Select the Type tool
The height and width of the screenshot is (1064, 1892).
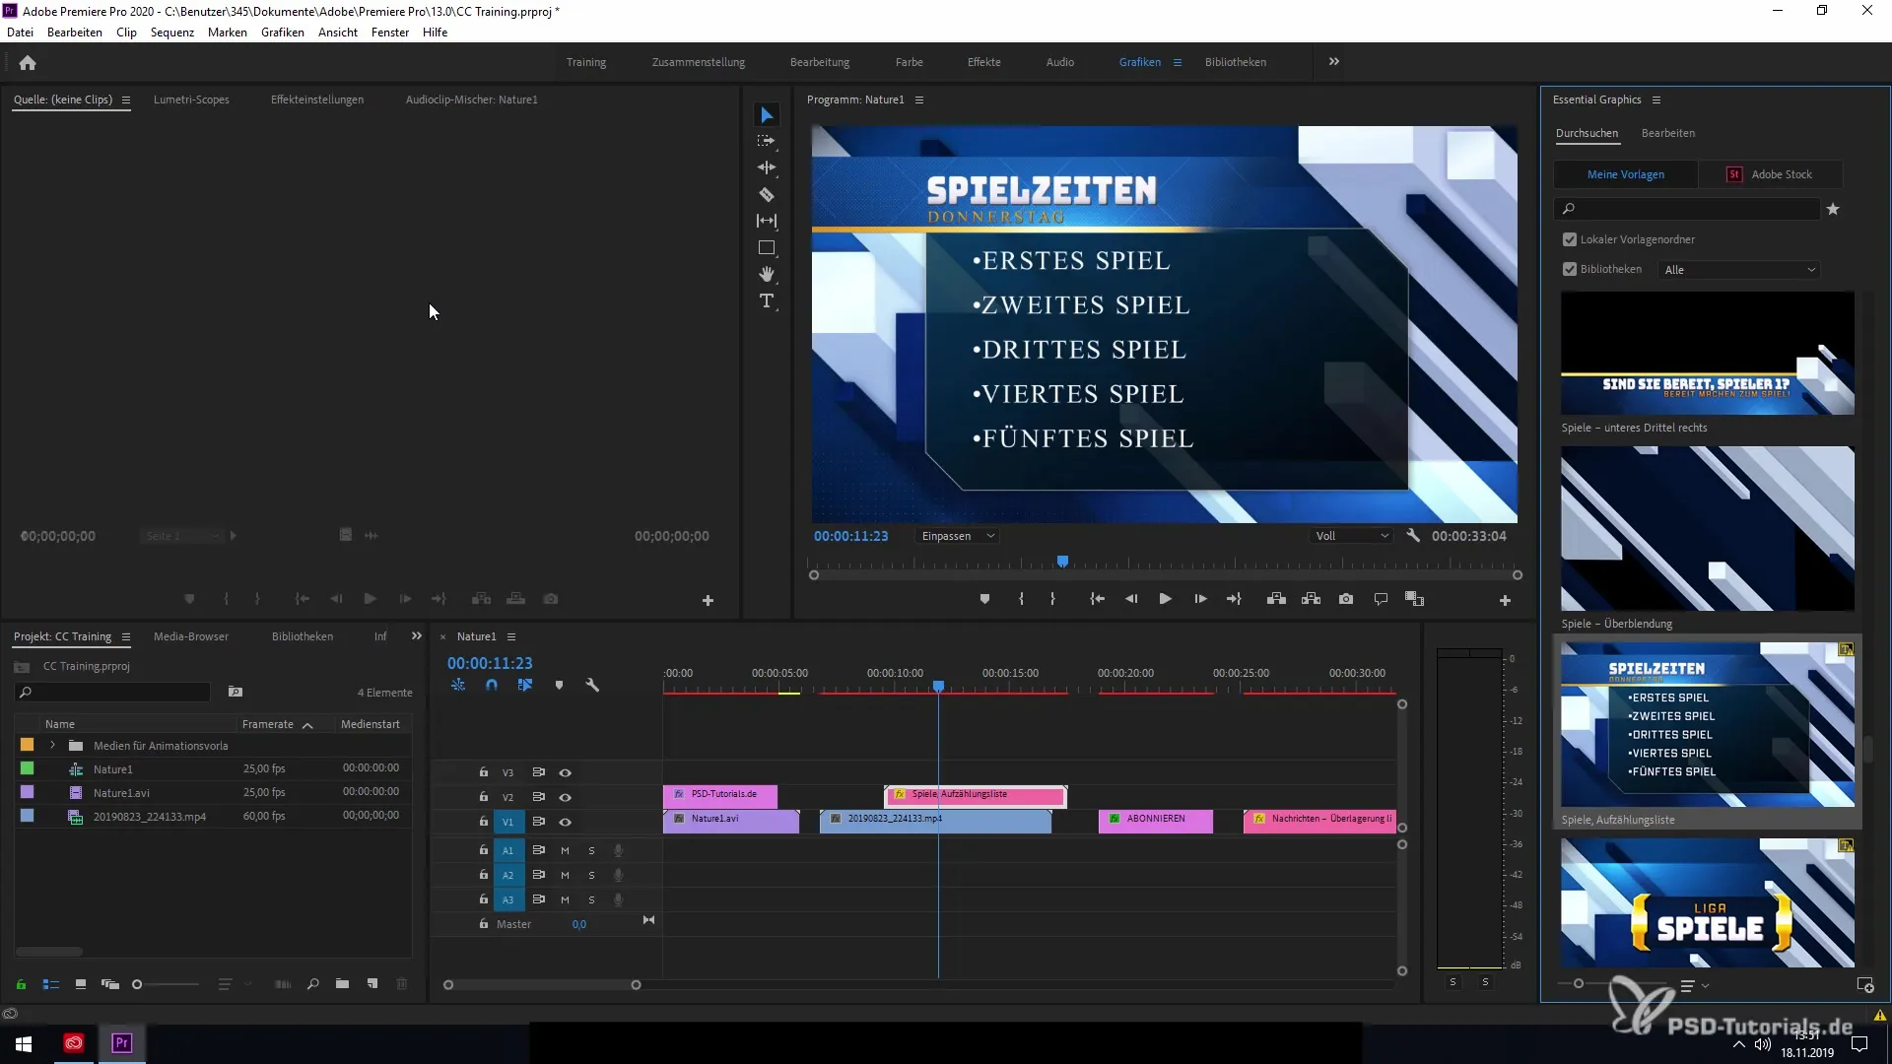[767, 300]
